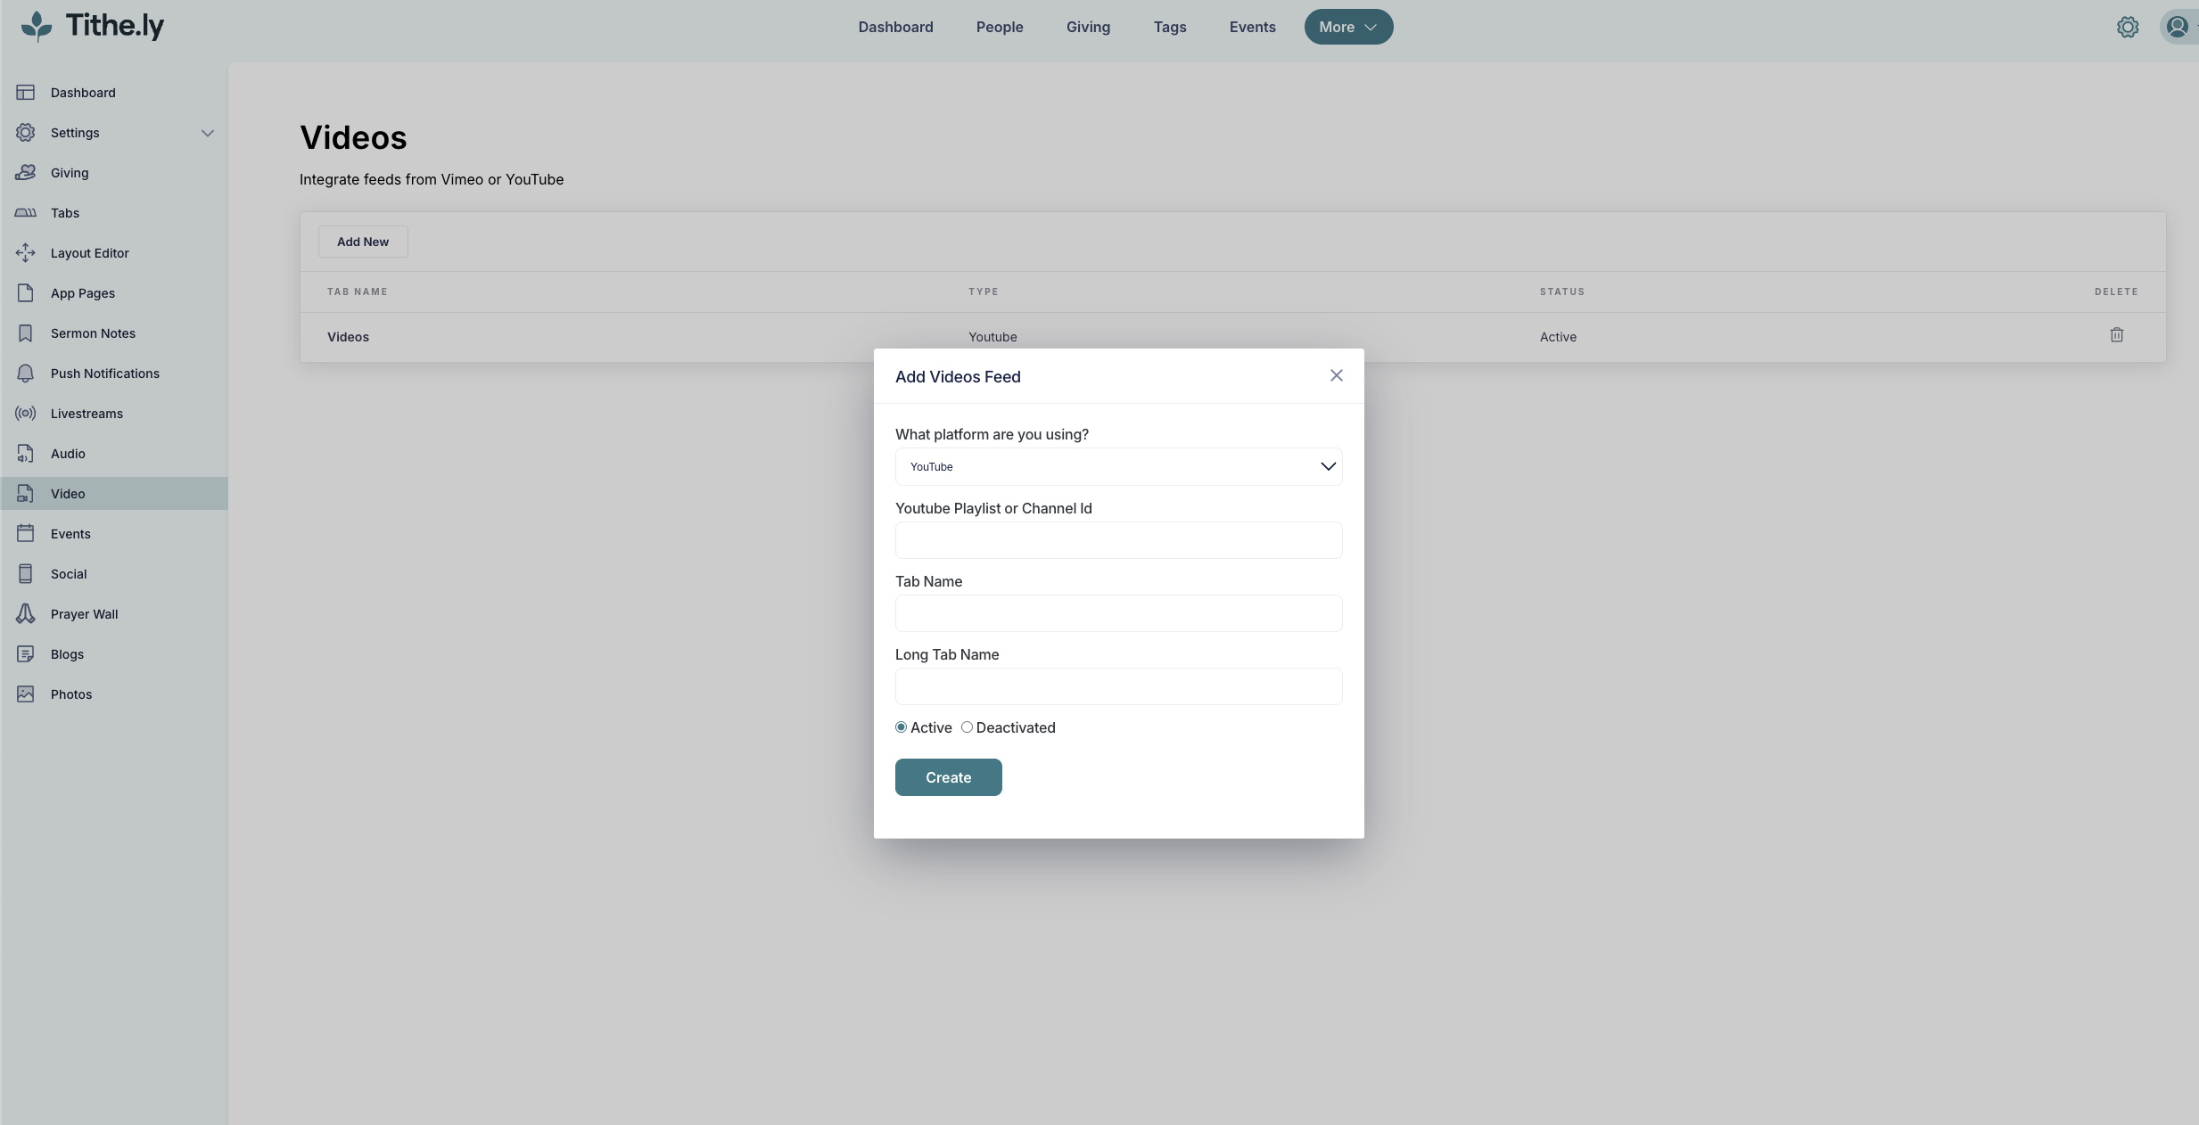Open the Livestreams panel
The image size is (2199, 1125).
click(86, 413)
